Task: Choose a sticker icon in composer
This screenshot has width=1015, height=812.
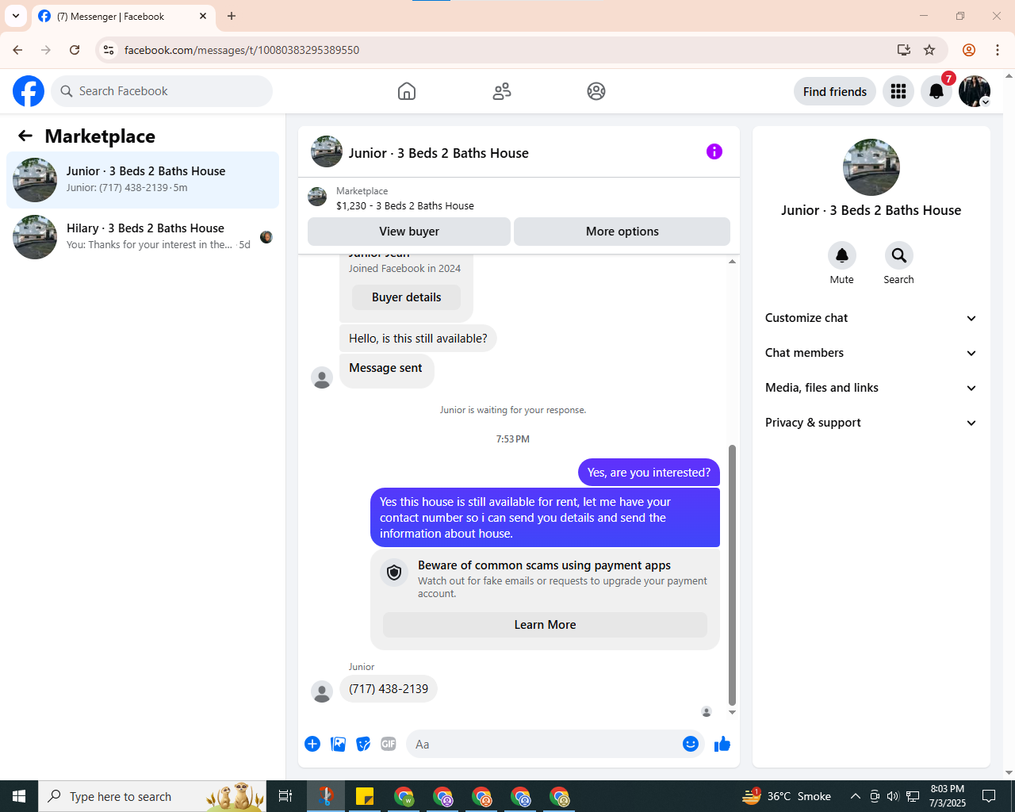Action: pos(363,744)
